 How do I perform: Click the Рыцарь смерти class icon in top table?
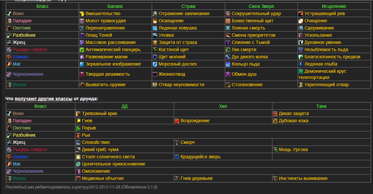9,50
